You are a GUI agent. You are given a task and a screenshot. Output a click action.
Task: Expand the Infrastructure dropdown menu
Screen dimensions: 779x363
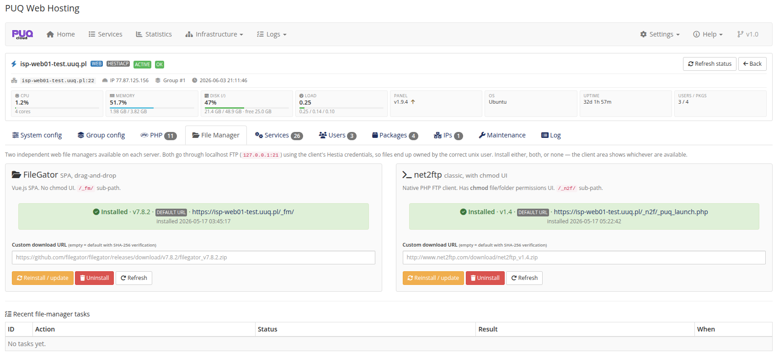[214, 34]
